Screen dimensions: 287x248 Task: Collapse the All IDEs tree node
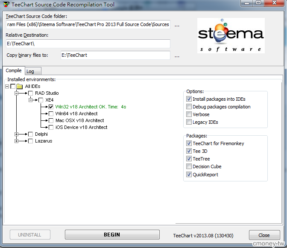pyautogui.click(x=7, y=86)
